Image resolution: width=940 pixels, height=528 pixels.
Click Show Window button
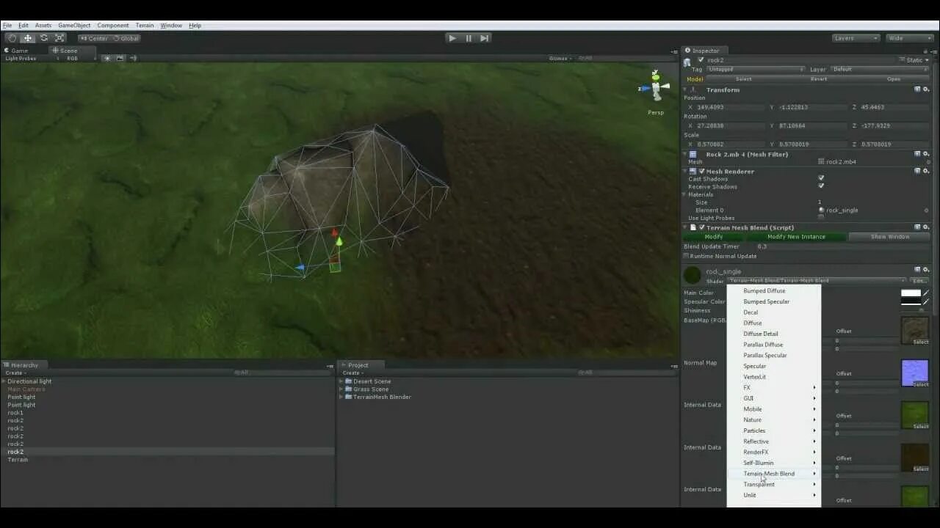tap(889, 237)
